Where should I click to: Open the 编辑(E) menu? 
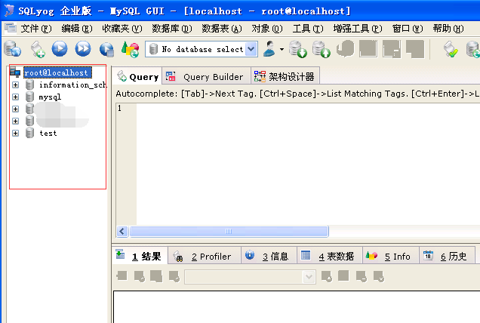click(76, 29)
